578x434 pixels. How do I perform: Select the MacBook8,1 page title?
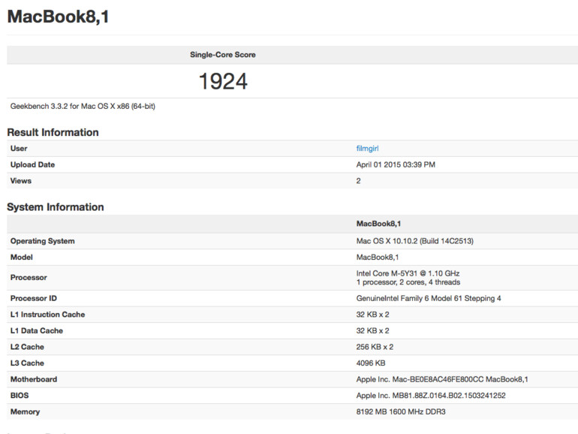pyautogui.click(x=59, y=17)
